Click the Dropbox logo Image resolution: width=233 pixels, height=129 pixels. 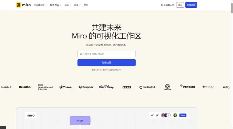point(86,87)
